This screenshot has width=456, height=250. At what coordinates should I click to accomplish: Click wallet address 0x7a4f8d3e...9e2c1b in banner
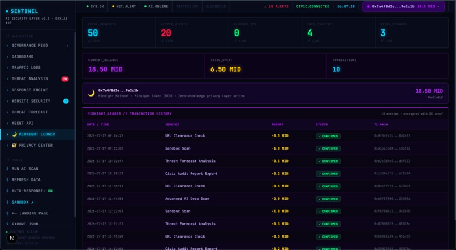click(x=118, y=90)
